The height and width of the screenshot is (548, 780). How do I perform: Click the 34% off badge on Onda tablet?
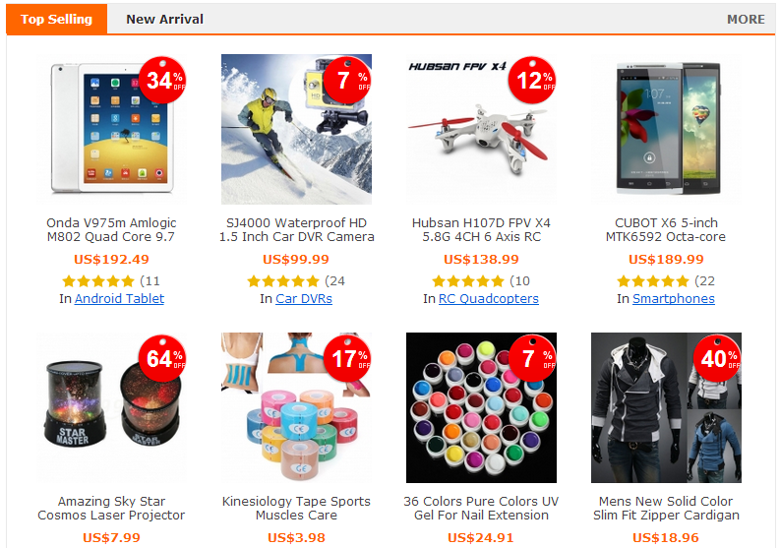pyautogui.click(x=162, y=80)
